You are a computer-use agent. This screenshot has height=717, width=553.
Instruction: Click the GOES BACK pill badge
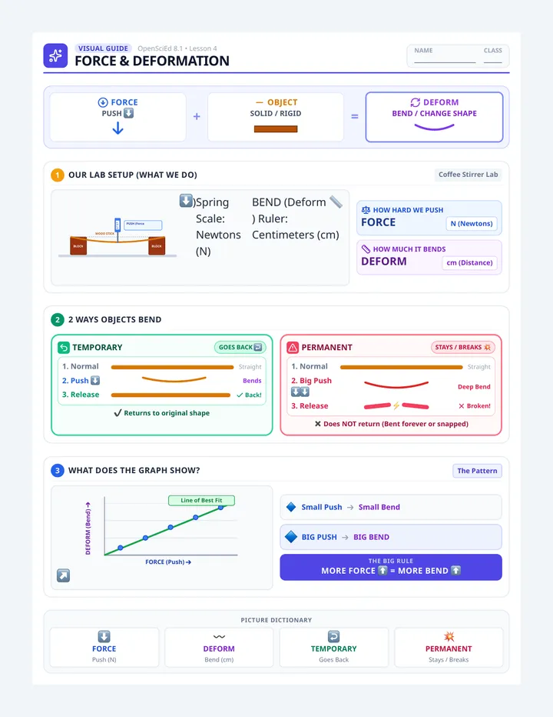(240, 348)
